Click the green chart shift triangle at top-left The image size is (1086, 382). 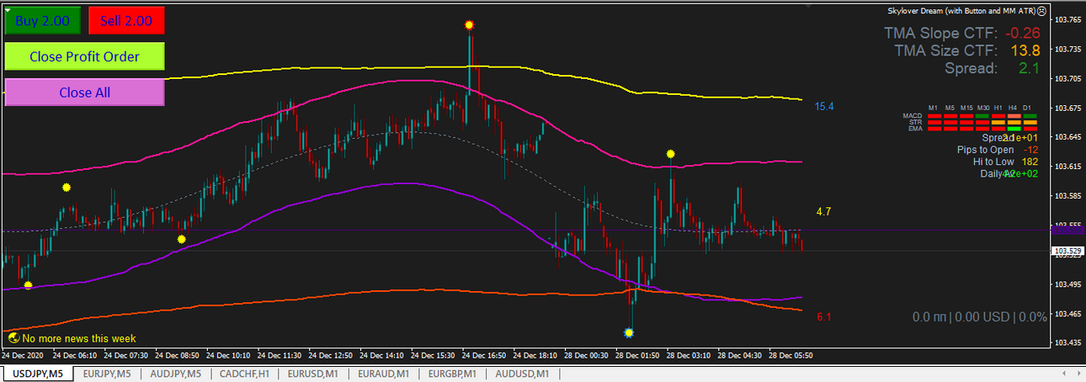pyautogui.click(x=8, y=8)
